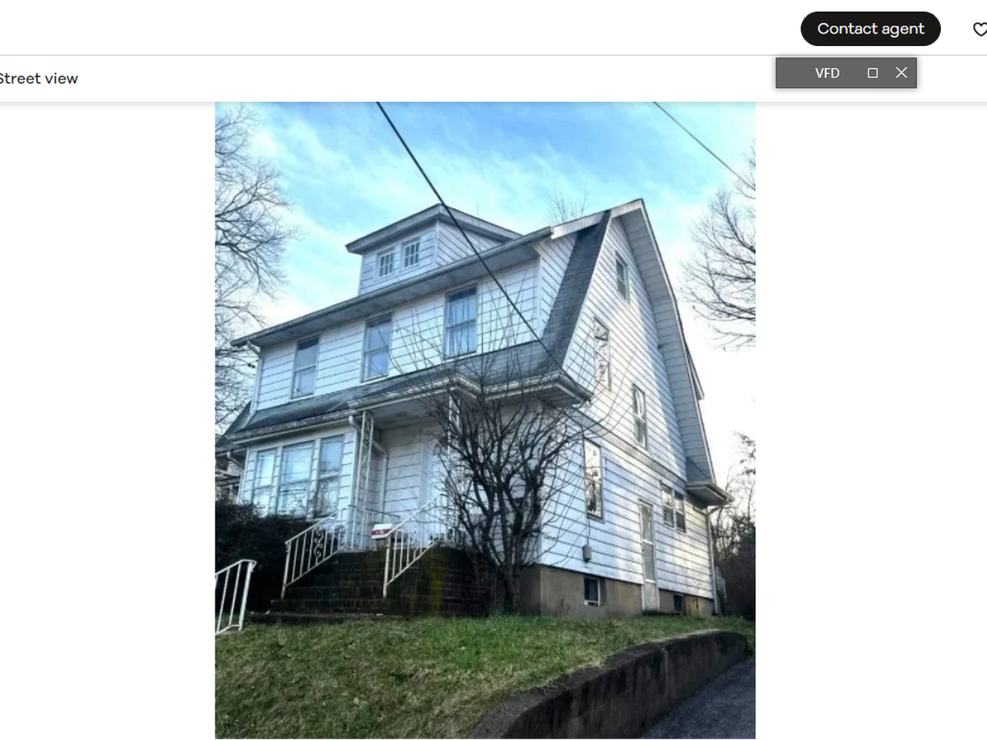Click the Street view text link

(38, 79)
